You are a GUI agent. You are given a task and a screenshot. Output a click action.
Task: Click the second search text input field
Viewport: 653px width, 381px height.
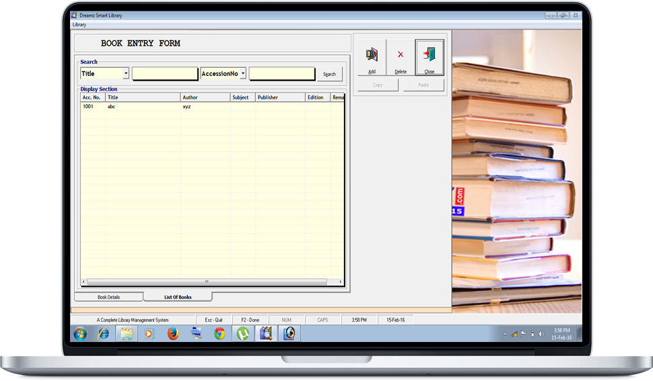coord(282,73)
